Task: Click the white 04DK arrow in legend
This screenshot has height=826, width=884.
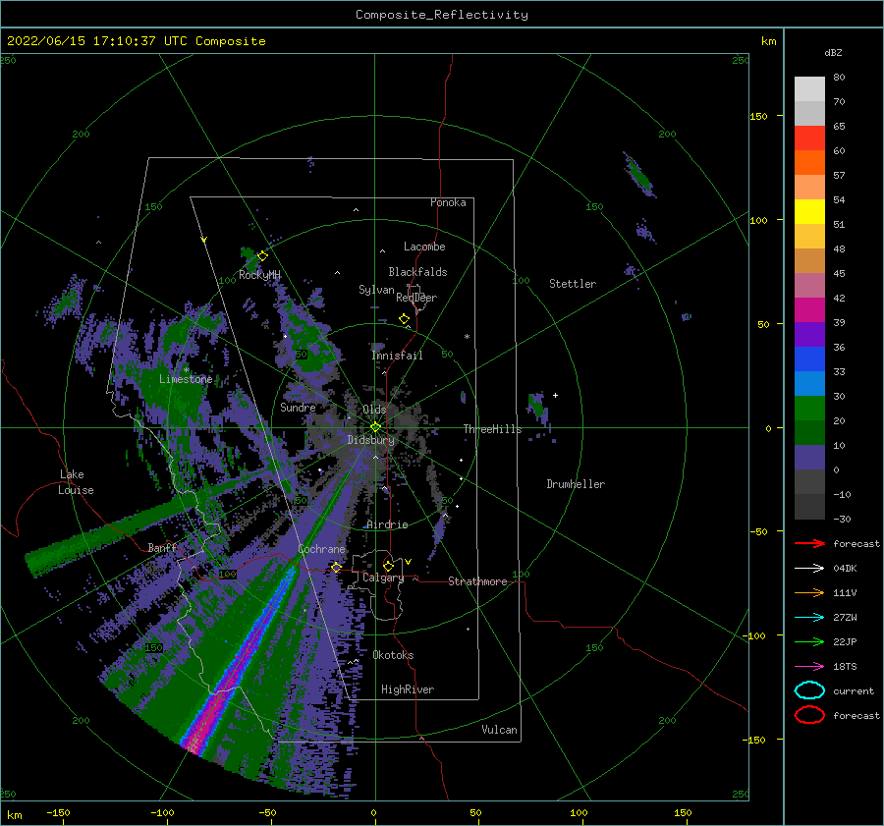Action: click(x=809, y=568)
